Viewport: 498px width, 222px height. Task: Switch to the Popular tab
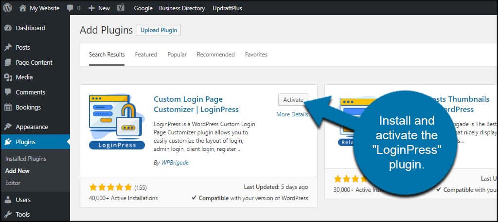click(177, 55)
